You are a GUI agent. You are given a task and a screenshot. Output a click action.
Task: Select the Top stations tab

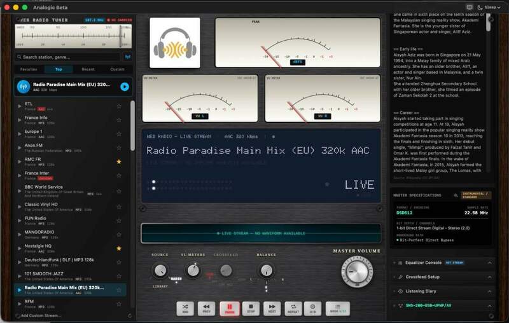click(x=59, y=69)
